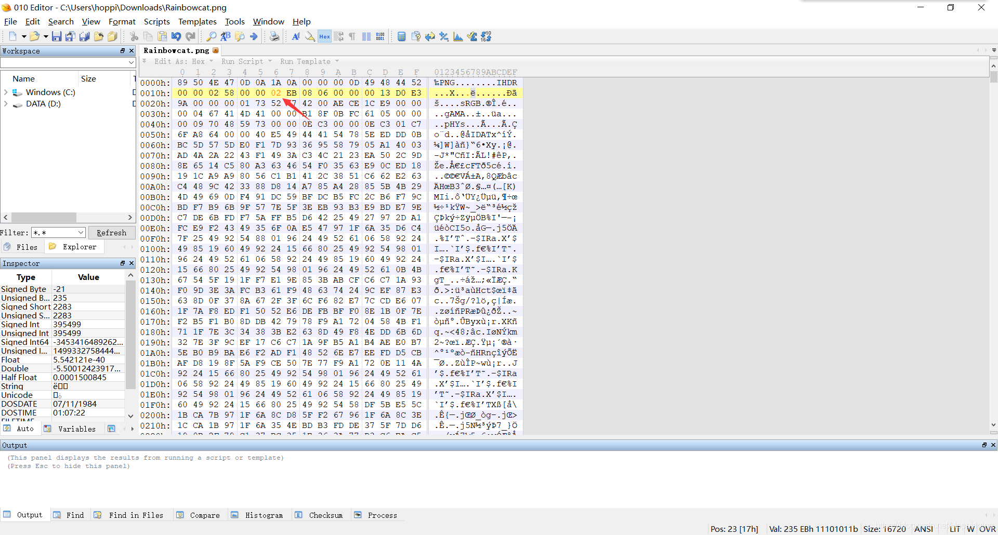Toggle OVR overwrite mode in status bar
This screenshot has height=535, width=998.
coord(988,529)
